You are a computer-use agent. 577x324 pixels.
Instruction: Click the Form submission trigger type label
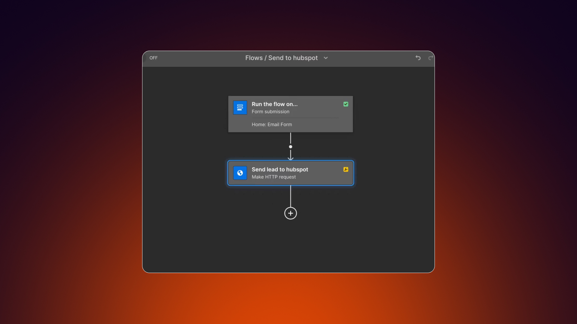(270, 112)
